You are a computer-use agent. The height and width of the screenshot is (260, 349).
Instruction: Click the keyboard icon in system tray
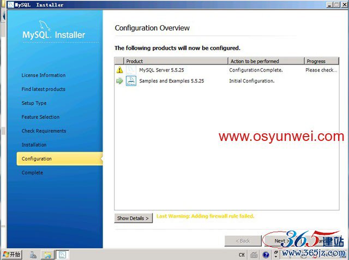click(x=254, y=255)
